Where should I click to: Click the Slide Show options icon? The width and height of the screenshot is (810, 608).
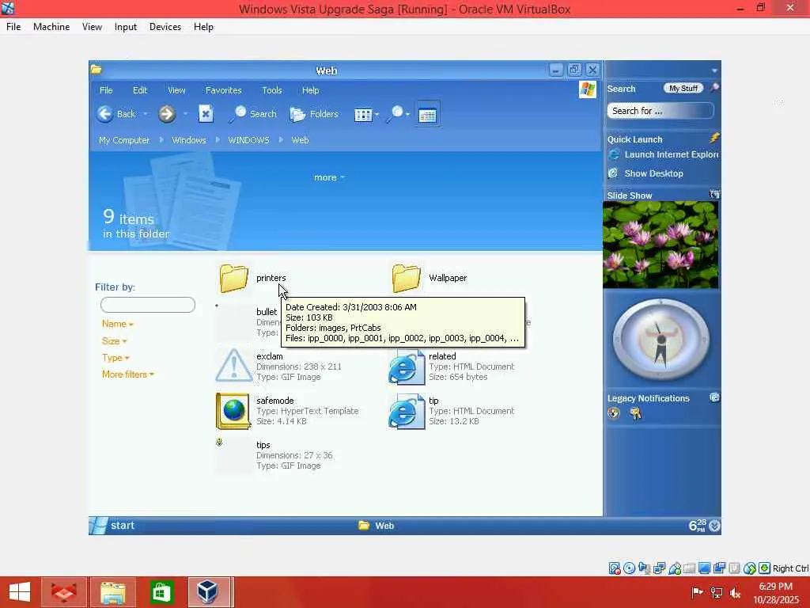714,195
